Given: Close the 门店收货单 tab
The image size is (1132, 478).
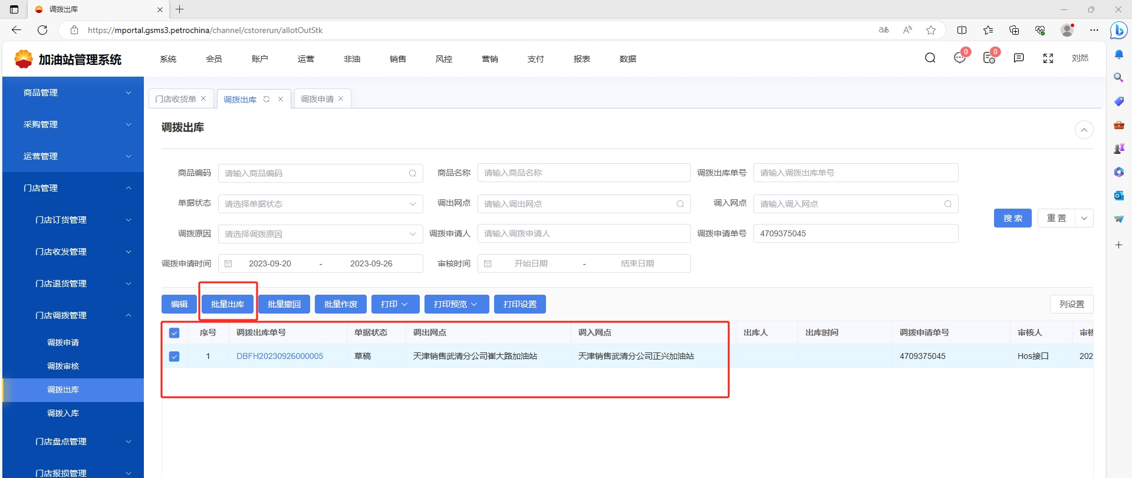Looking at the screenshot, I should (x=203, y=98).
